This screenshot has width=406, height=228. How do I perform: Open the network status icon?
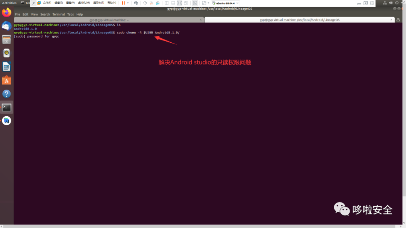pyautogui.click(x=385, y=3)
